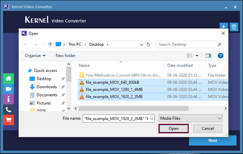Image resolution: width=243 pixels, height=154 pixels.
Task: Open the info sidebar icon
Action: [8, 99]
